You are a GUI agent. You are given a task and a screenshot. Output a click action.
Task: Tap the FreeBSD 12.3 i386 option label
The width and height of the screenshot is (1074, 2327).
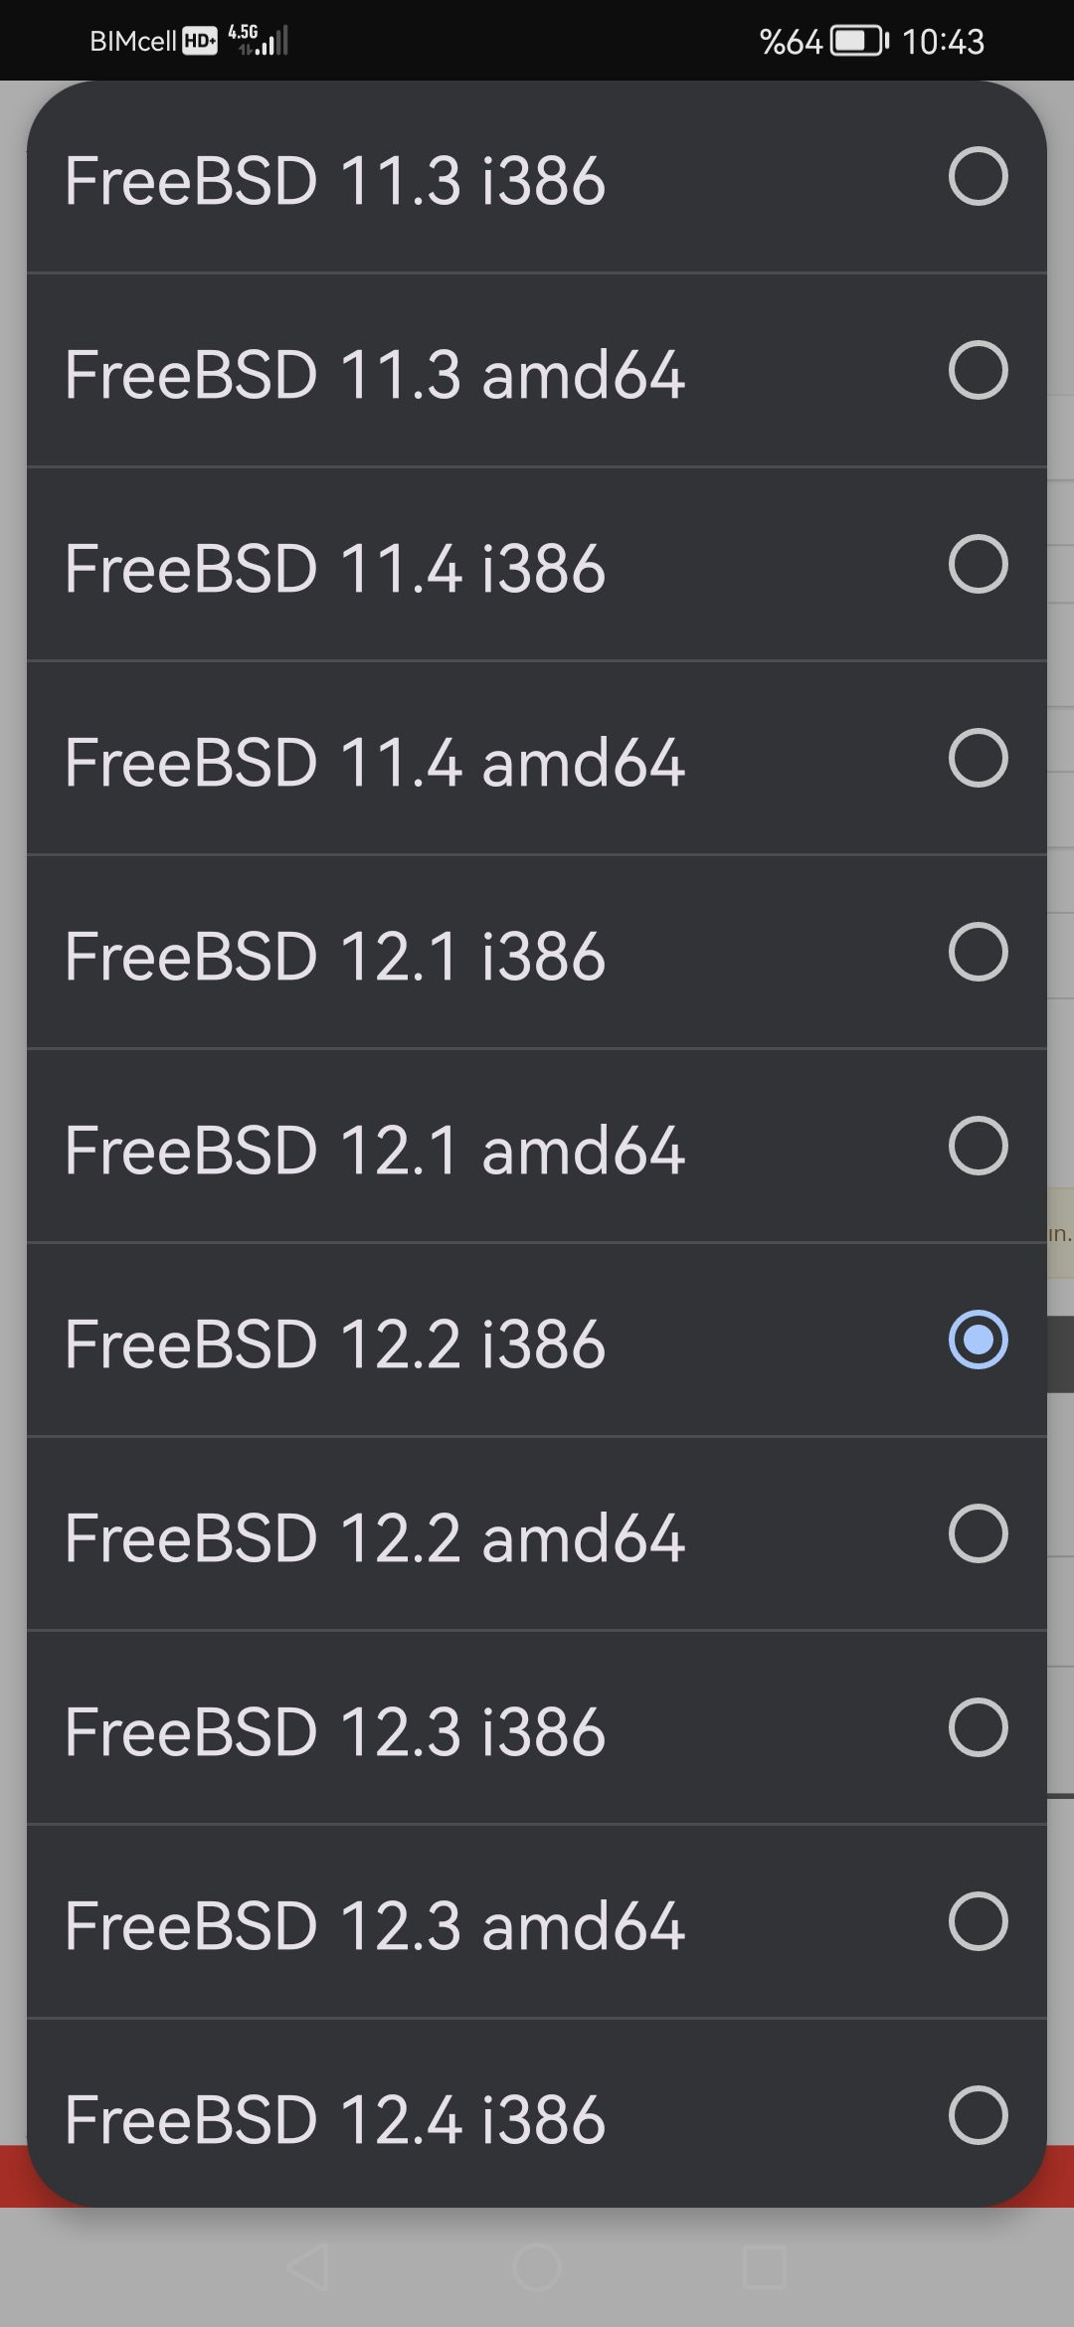pos(335,1732)
